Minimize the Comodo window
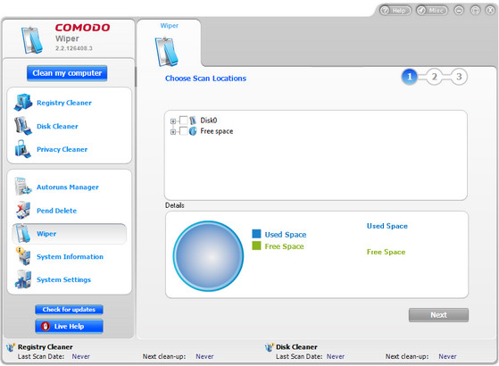The height and width of the screenshot is (366, 499). 459,11
